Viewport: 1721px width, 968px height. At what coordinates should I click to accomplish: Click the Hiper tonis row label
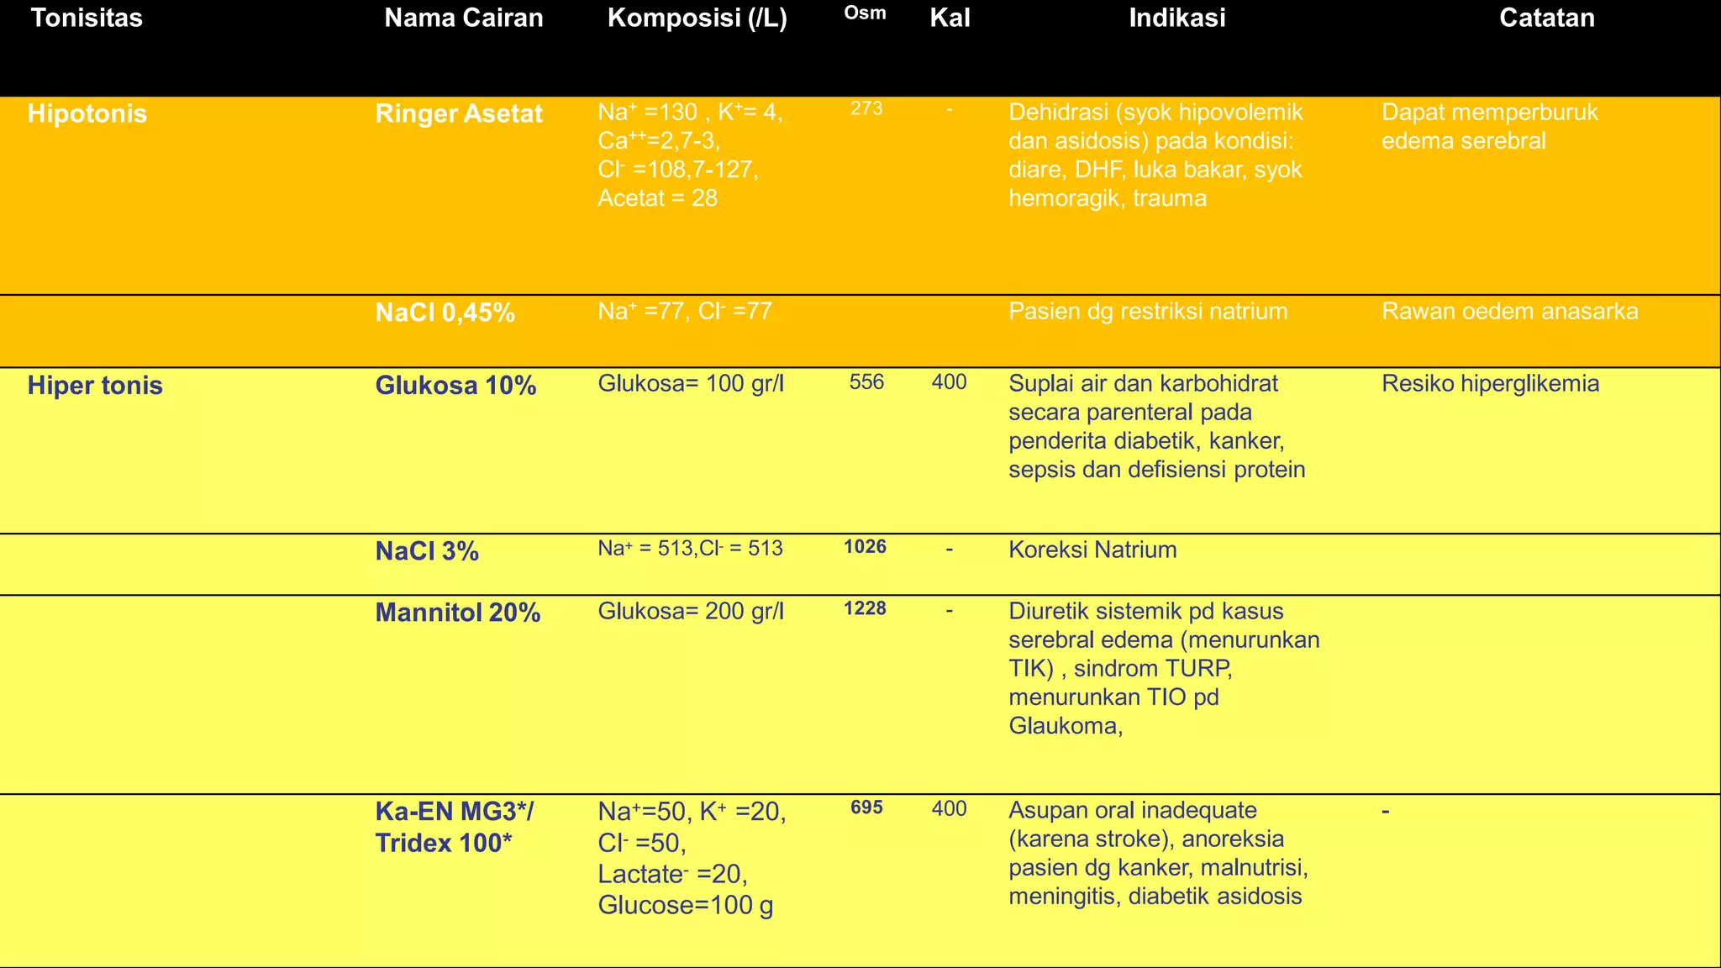[95, 387]
